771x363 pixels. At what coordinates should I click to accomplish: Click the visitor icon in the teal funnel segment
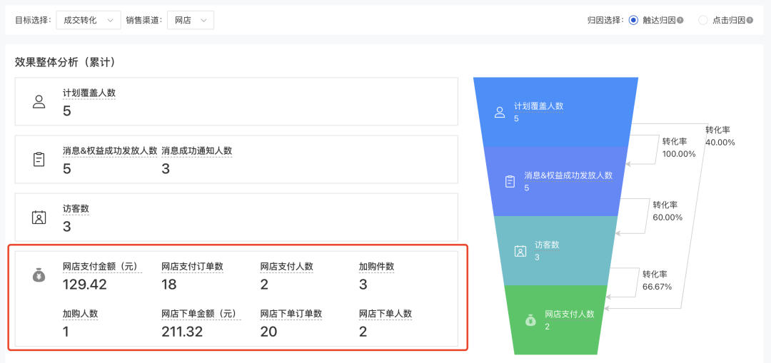point(520,250)
